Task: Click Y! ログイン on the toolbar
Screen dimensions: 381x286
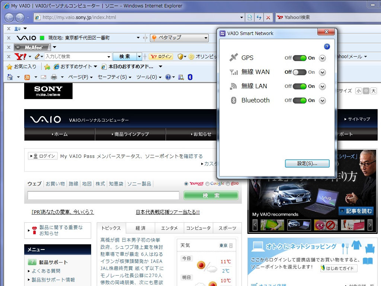Action: (161, 57)
